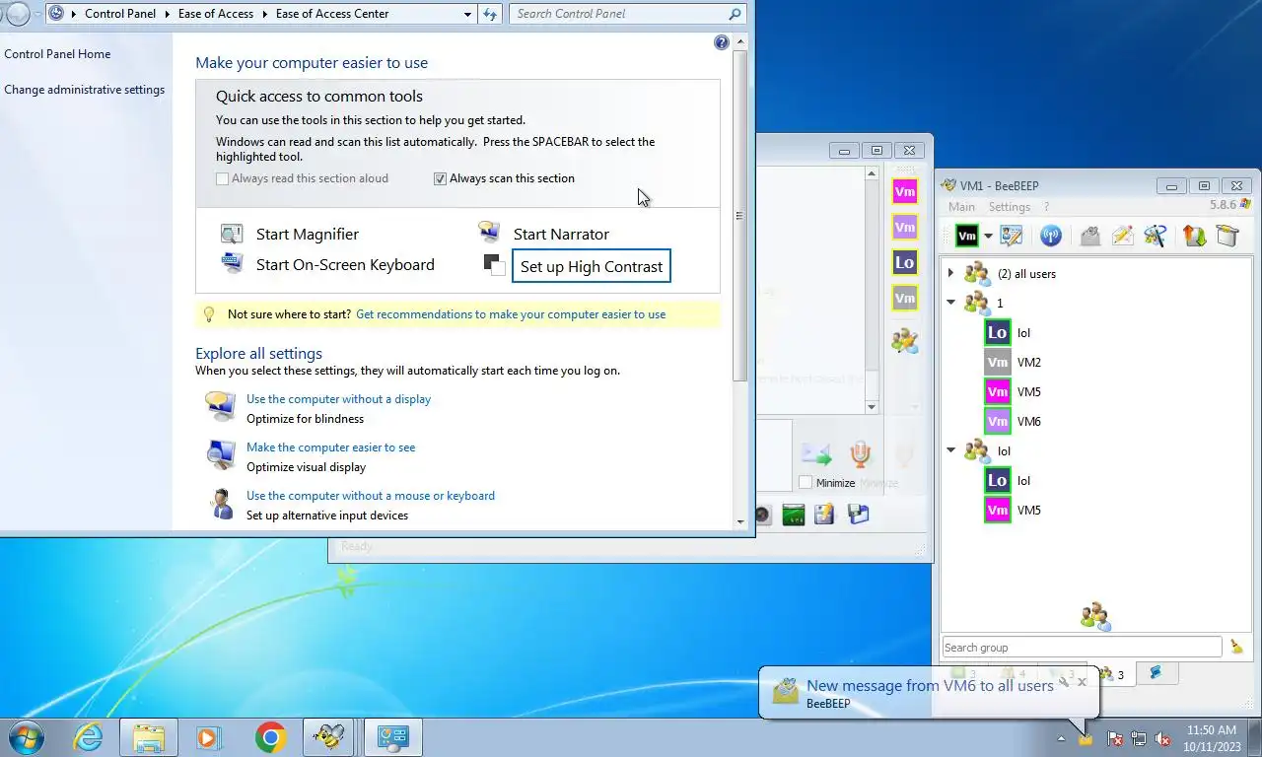Click the green screen icon in chat bottom toolbar
1262x757 pixels.
(794, 514)
